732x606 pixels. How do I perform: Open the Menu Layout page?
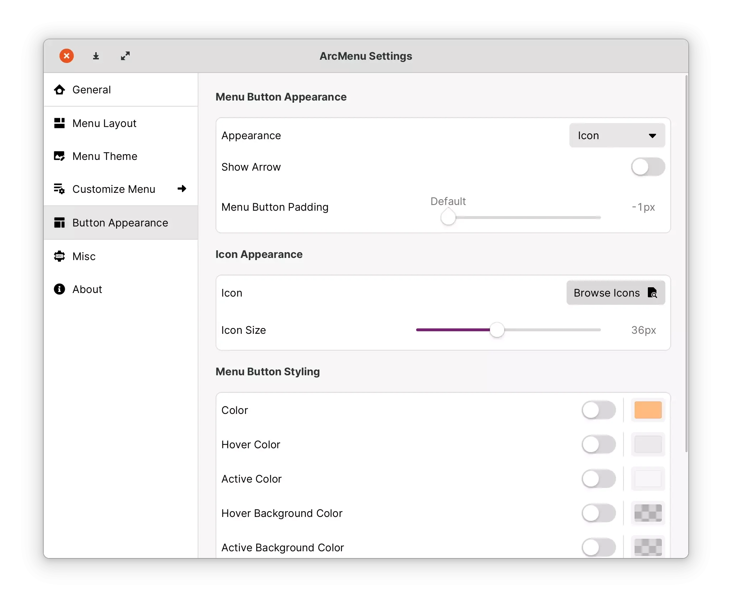(121, 123)
